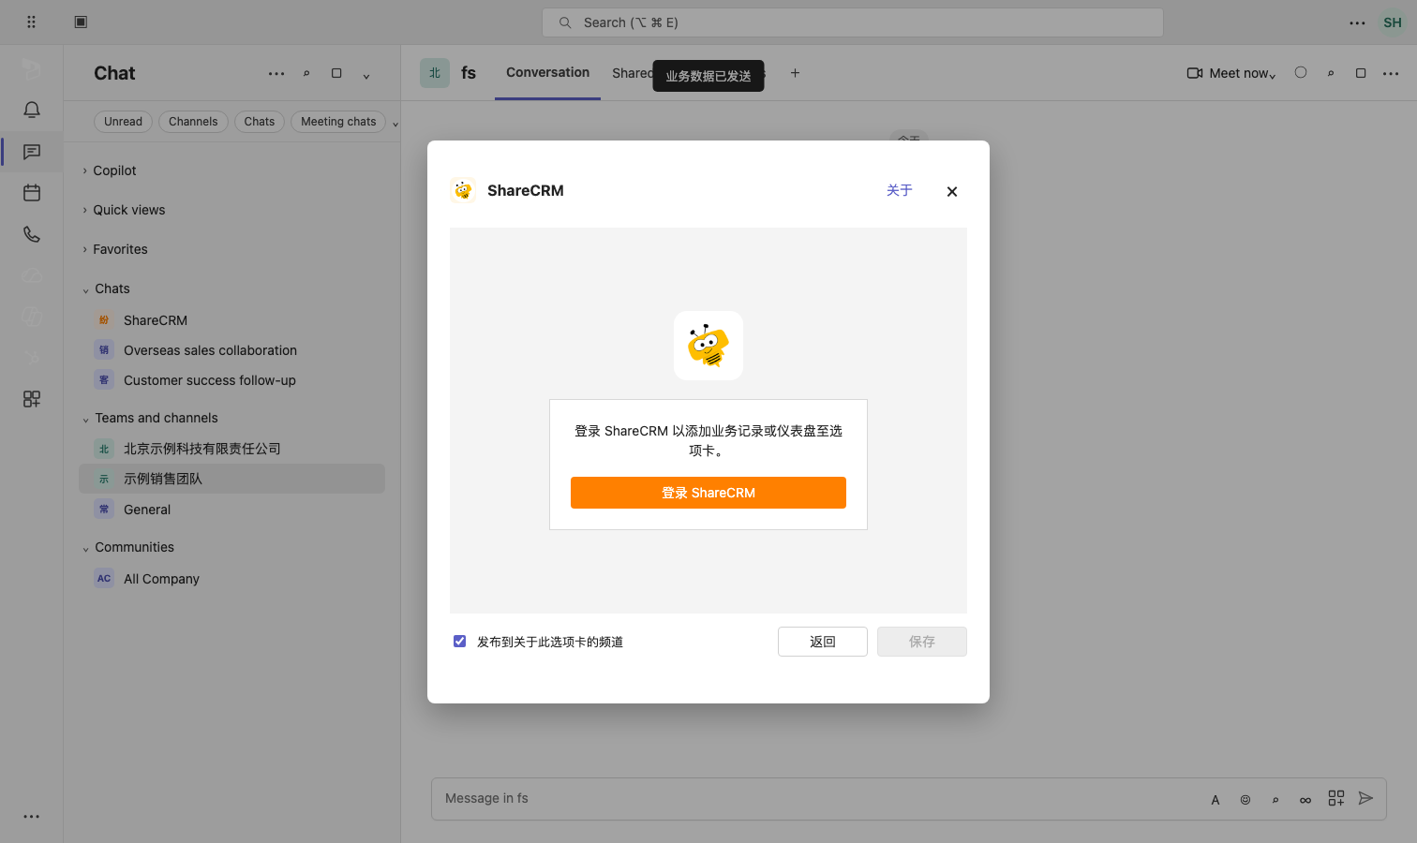Click the Meet now button label
Screen dimensions: 1417x843
[1239, 73]
